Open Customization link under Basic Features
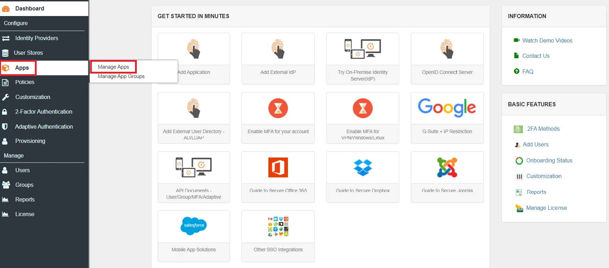Image resolution: width=609 pixels, height=268 pixels. click(544, 176)
